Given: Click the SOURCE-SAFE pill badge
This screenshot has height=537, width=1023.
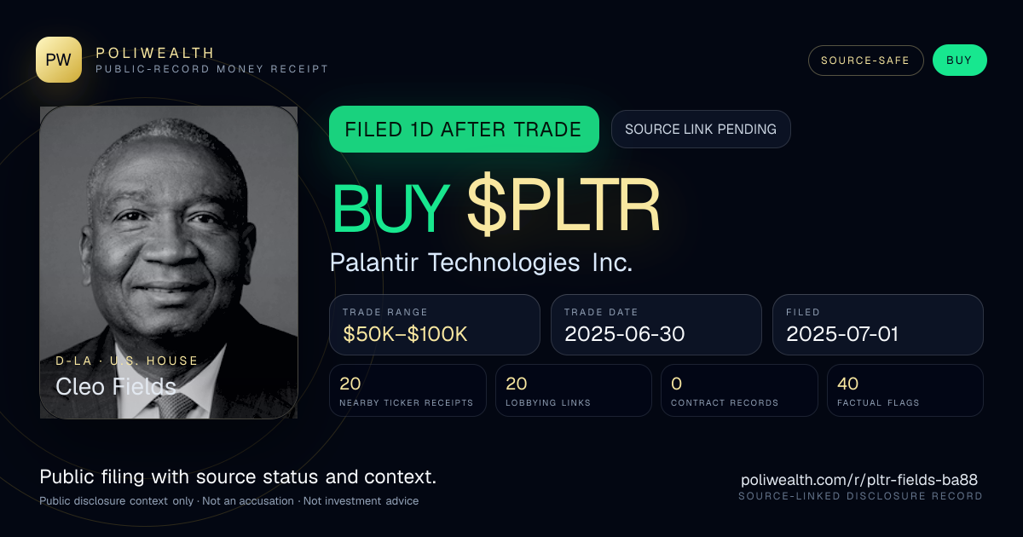Looking at the screenshot, I should (865, 61).
